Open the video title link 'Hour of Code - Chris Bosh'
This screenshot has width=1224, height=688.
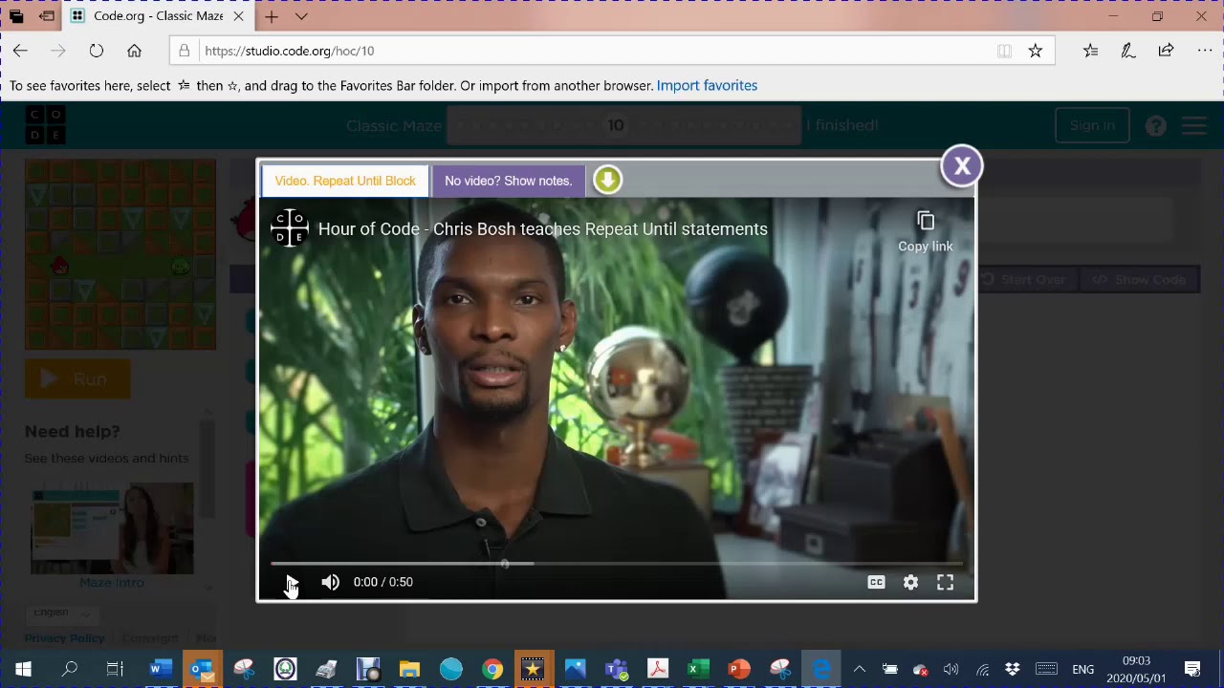[542, 229]
